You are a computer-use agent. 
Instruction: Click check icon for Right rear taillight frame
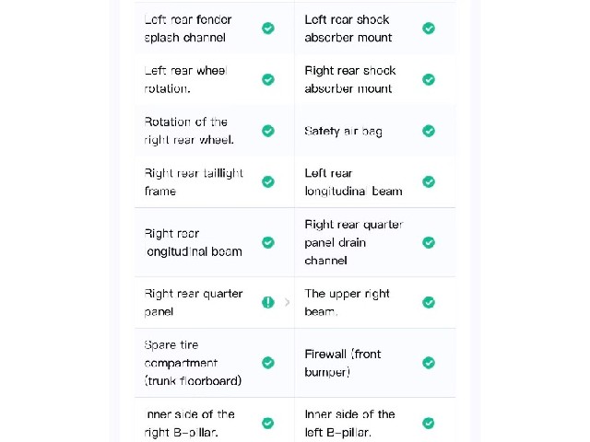tap(268, 182)
